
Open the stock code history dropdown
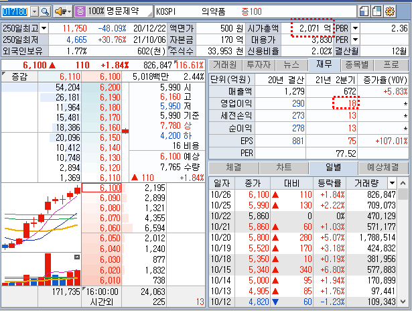click(x=34, y=11)
